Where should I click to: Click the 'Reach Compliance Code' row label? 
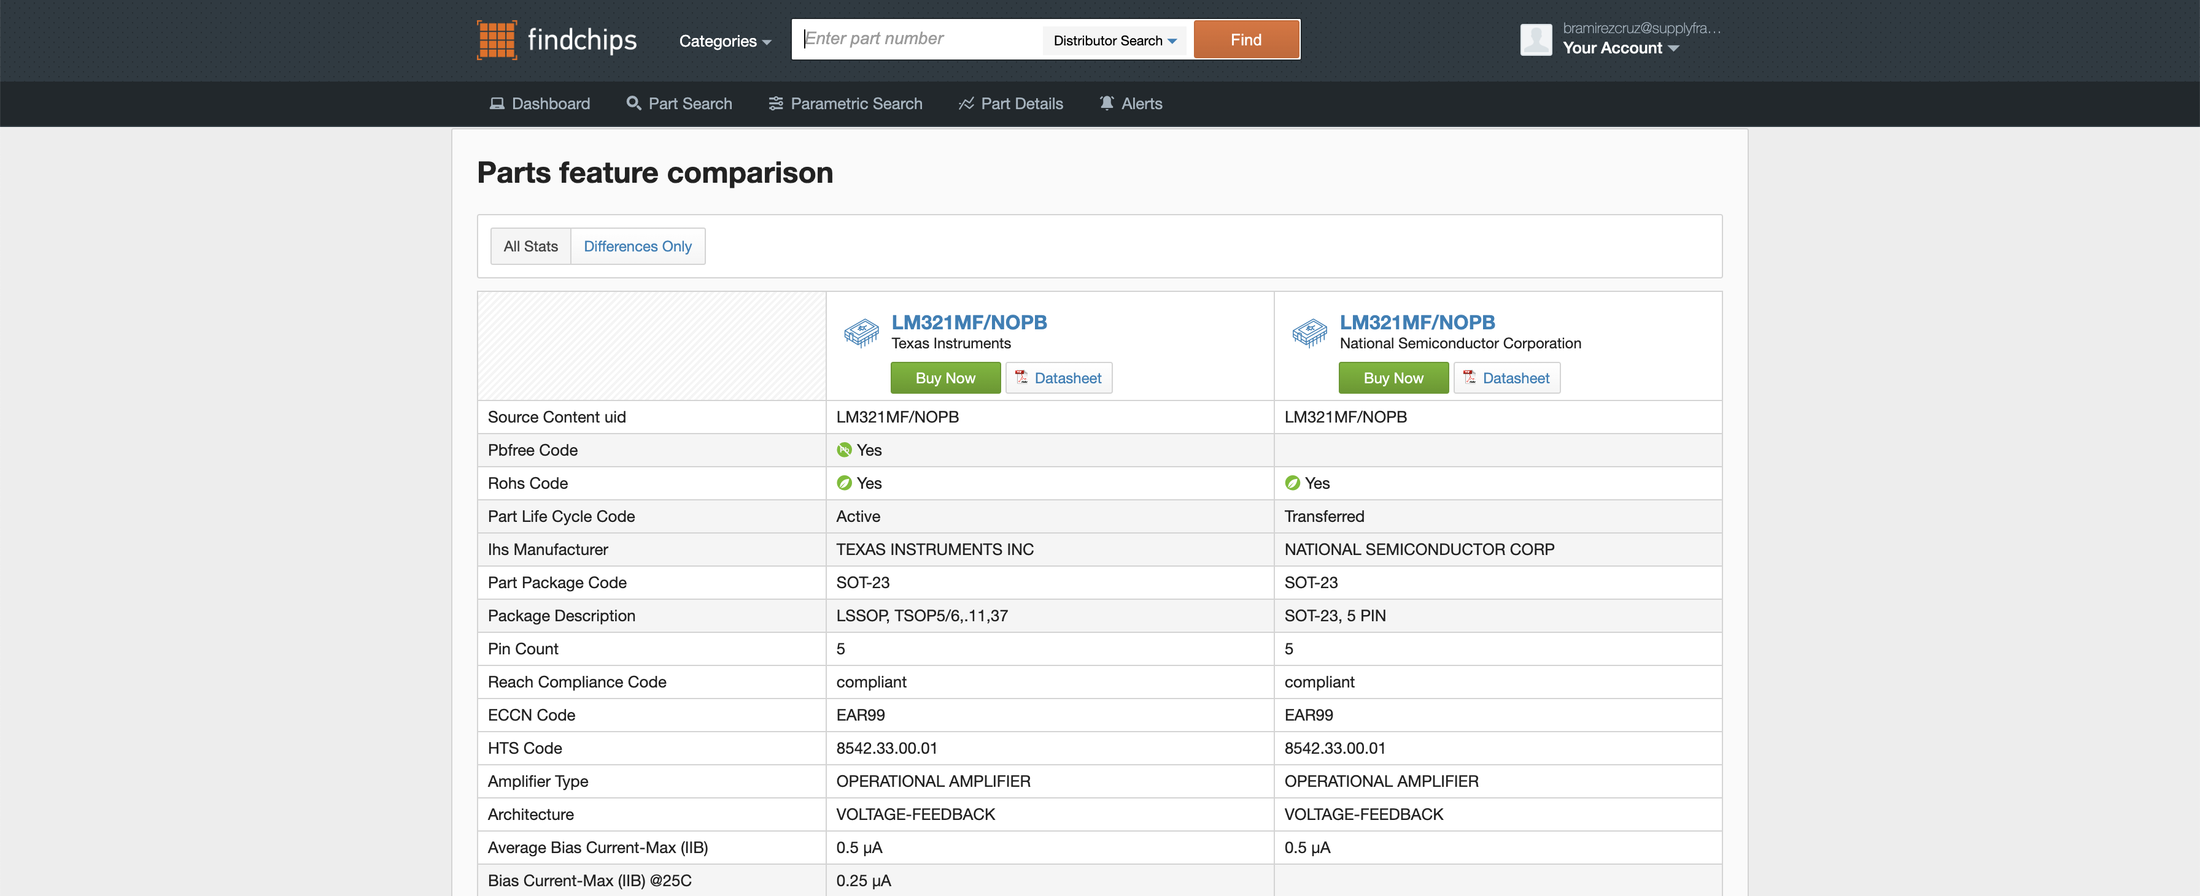[576, 682]
